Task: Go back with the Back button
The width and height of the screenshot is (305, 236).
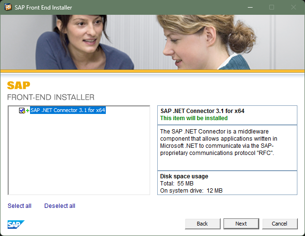Action: coord(203,224)
